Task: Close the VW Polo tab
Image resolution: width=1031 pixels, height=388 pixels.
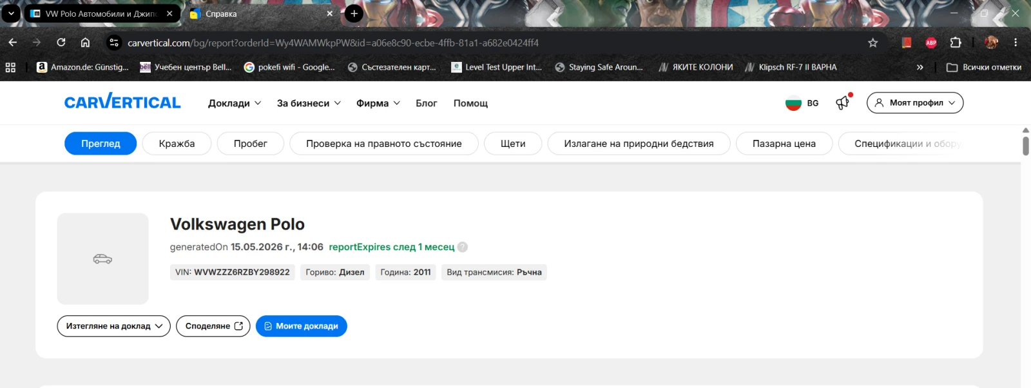Action: click(169, 14)
